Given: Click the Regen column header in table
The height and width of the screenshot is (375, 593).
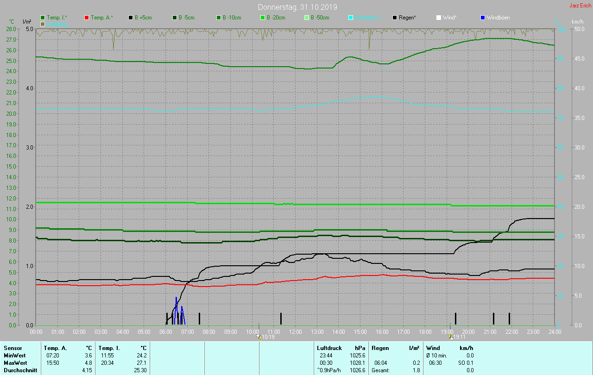Looking at the screenshot, I should tap(379, 348).
